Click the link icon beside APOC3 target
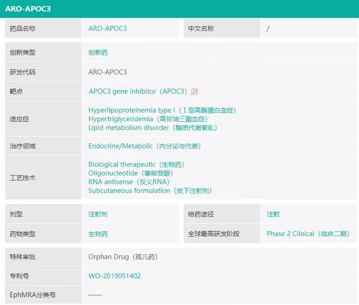359x305 pixels. click(194, 92)
